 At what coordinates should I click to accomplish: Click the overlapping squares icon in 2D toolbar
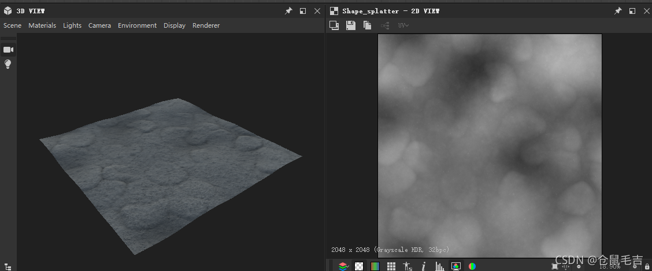334,25
